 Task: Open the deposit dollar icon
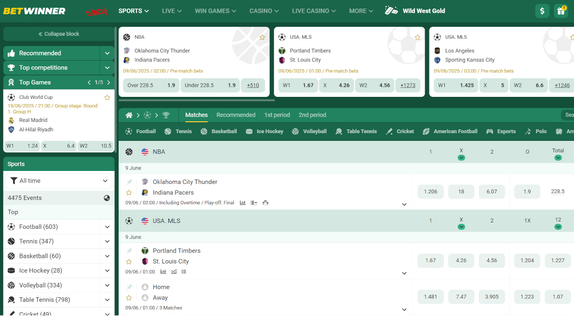pyautogui.click(x=542, y=11)
